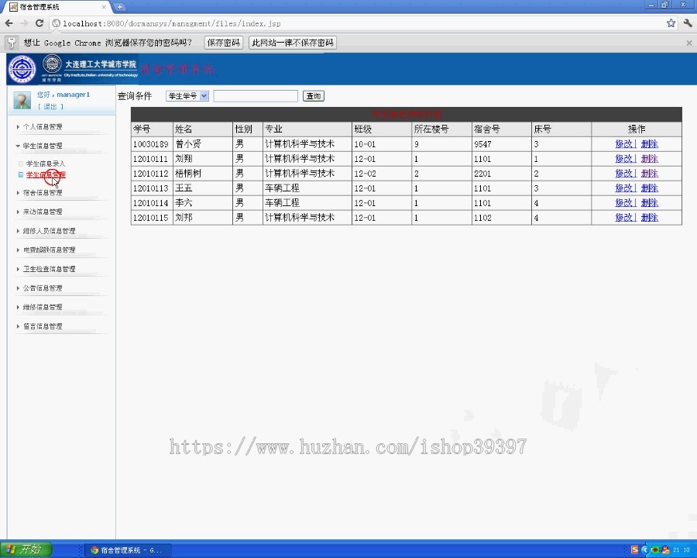Collapse 学生信息管理 menu section

43,146
